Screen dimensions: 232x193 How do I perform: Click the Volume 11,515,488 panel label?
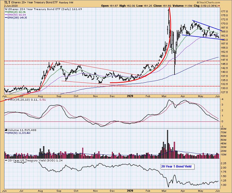point(22,130)
